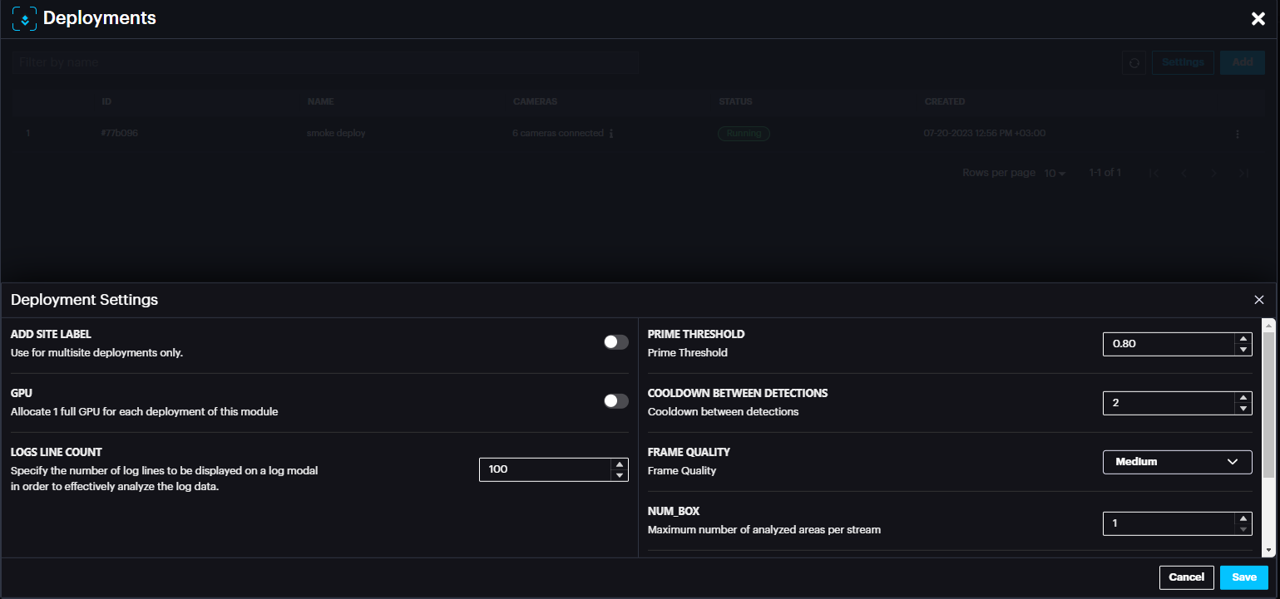Increment Cooldown Between Detections value
1280x599 pixels.
(1243, 398)
